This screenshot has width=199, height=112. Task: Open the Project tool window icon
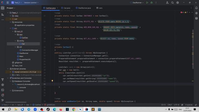[2, 8]
